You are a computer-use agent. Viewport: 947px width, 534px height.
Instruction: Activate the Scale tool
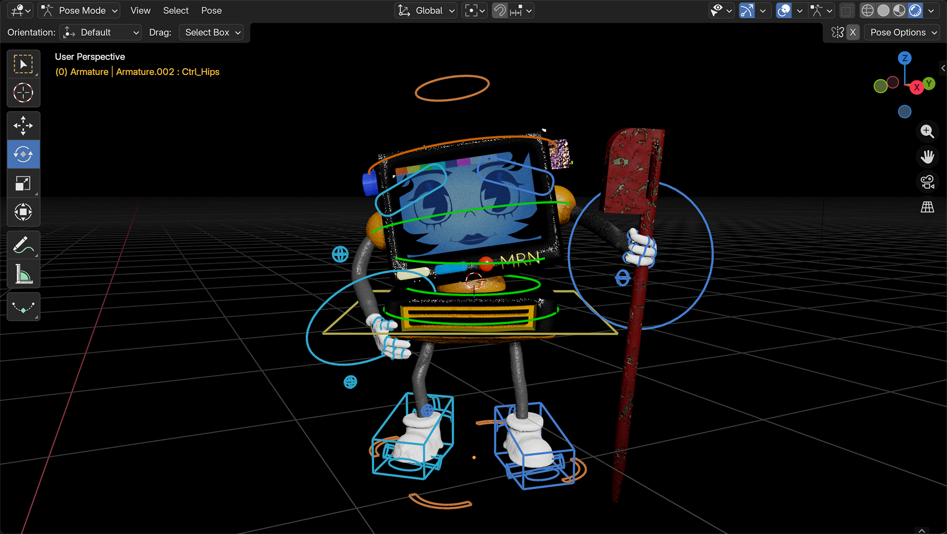pyautogui.click(x=23, y=184)
